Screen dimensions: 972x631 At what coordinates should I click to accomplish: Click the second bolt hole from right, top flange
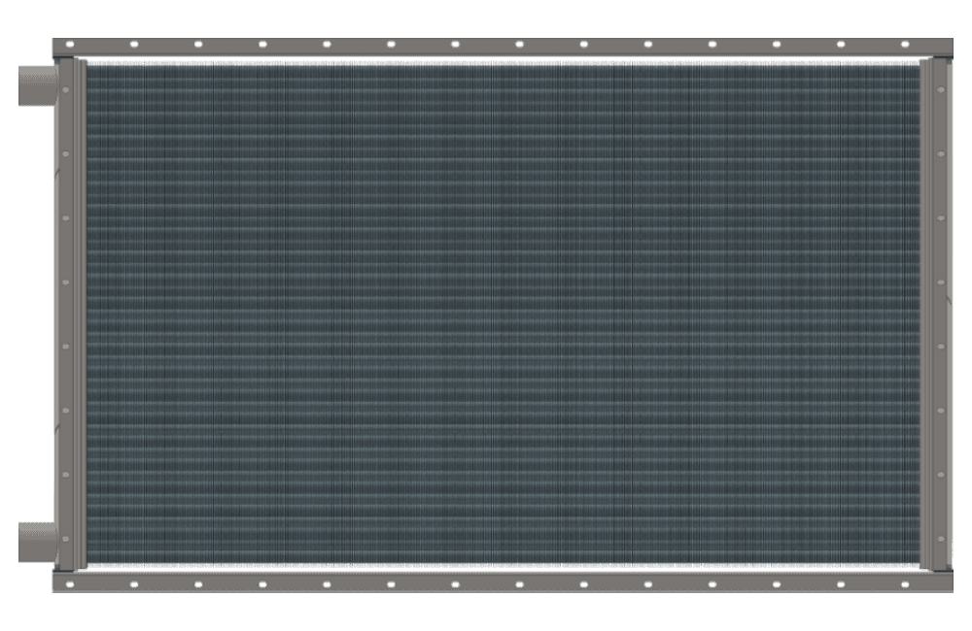(x=841, y=44)
